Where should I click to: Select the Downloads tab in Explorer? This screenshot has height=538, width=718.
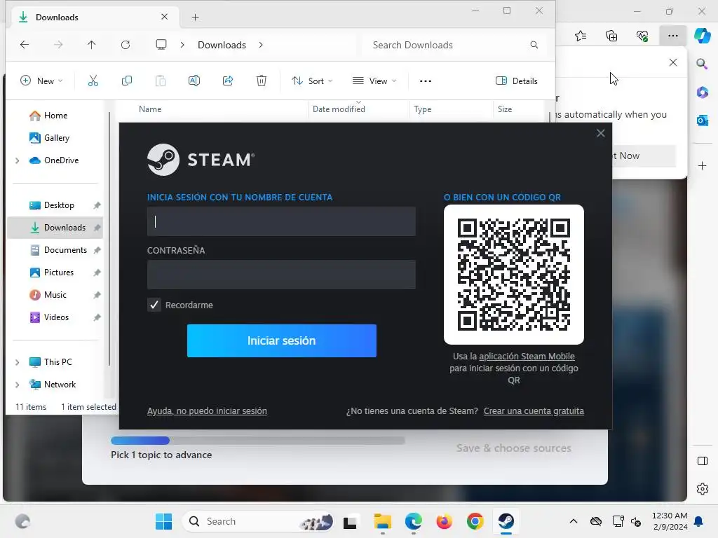pos(93,18)
